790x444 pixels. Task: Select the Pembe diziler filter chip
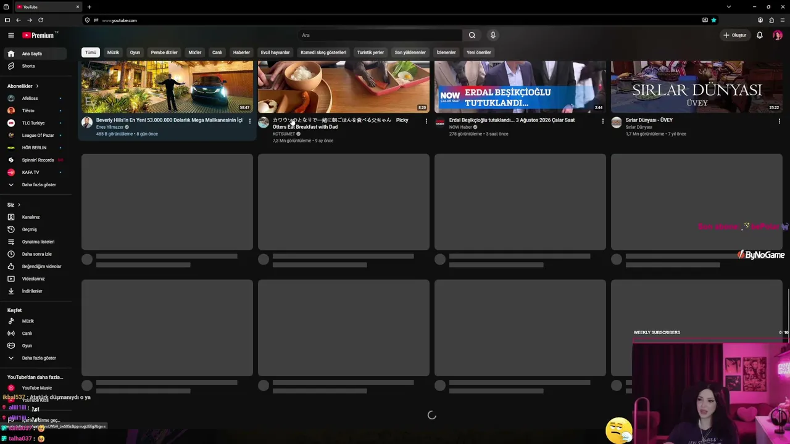click(164, 52)
